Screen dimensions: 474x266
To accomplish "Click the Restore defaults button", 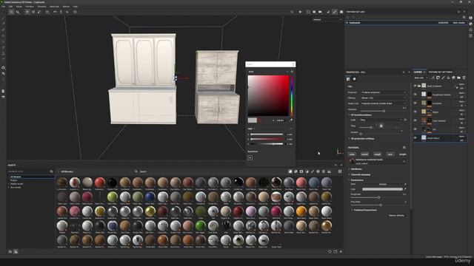I will [x=396, y=215].
